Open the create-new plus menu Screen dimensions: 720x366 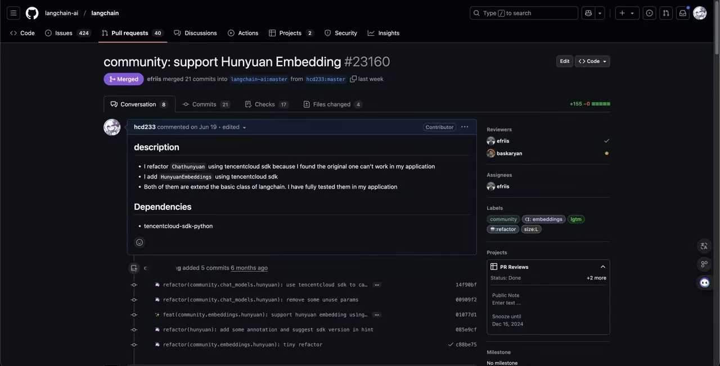[x=627, y=13]
